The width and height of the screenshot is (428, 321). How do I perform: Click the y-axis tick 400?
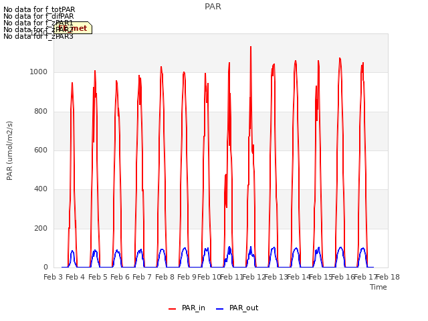click(x=41, y=189)
